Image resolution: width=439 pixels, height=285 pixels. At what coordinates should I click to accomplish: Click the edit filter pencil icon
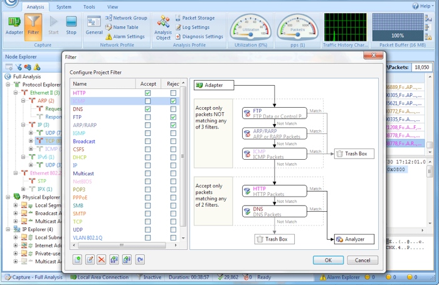pos(90,260)
